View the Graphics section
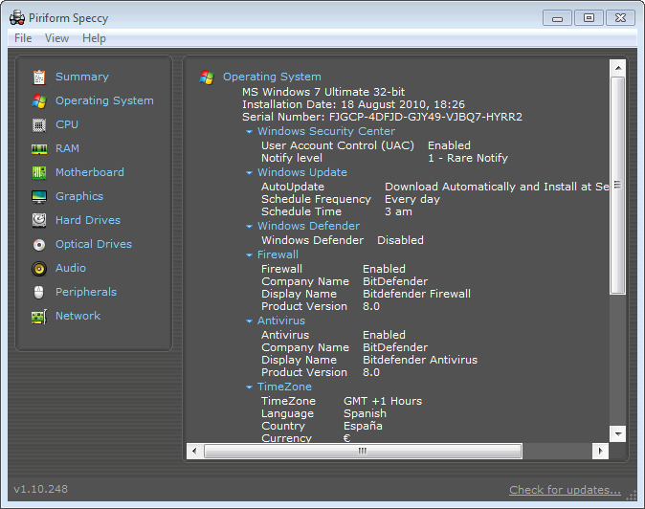645x509 pixels. pos(79,196)
